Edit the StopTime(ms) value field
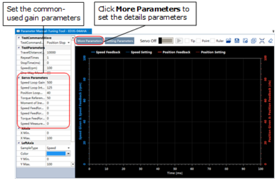This screenshot has width=275, height=179. pos(59,63)
